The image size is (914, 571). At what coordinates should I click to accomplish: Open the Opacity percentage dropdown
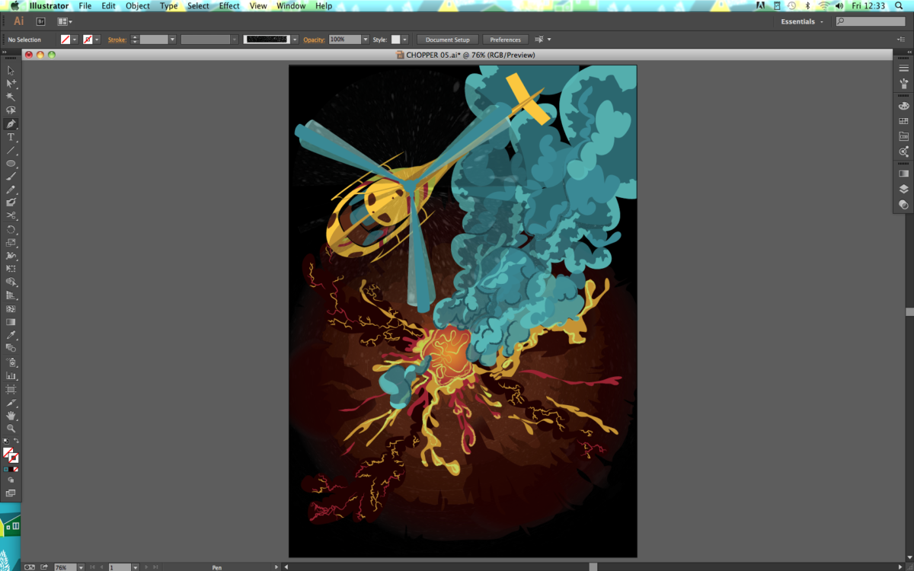pos(366,40)
